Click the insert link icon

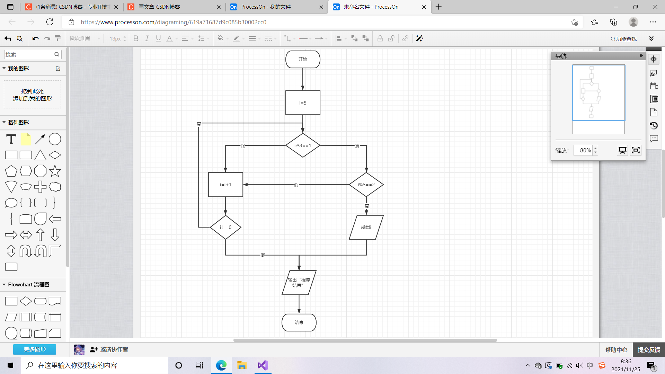tap(405, 38)
